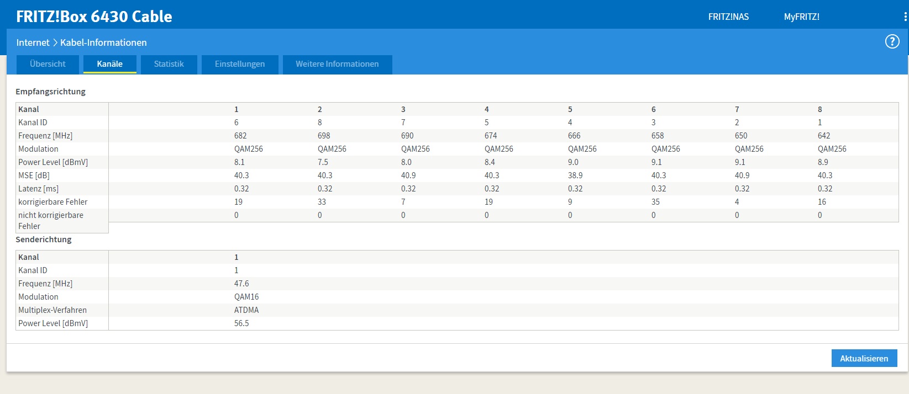Click the ATDMA multiplex value
The image size is (909, 394).
(246, 310)
